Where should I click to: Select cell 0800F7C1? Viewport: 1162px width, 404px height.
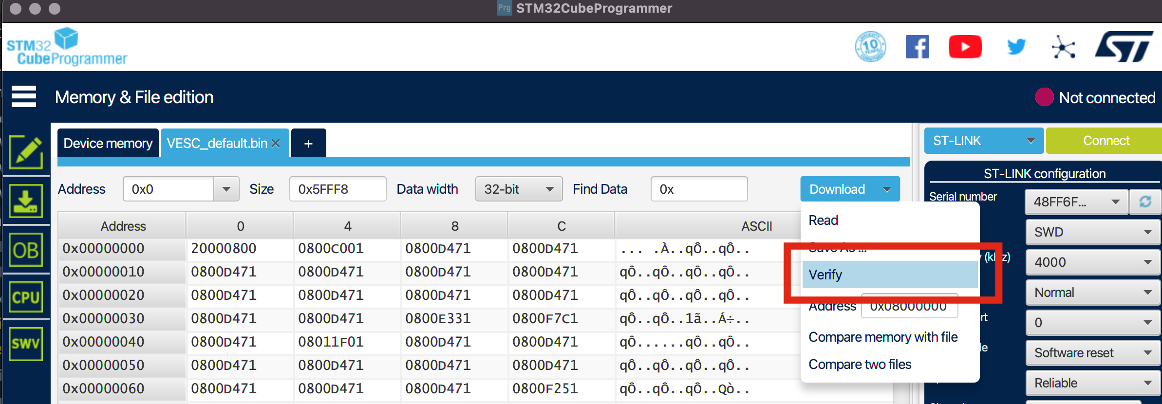click(562, 318)
